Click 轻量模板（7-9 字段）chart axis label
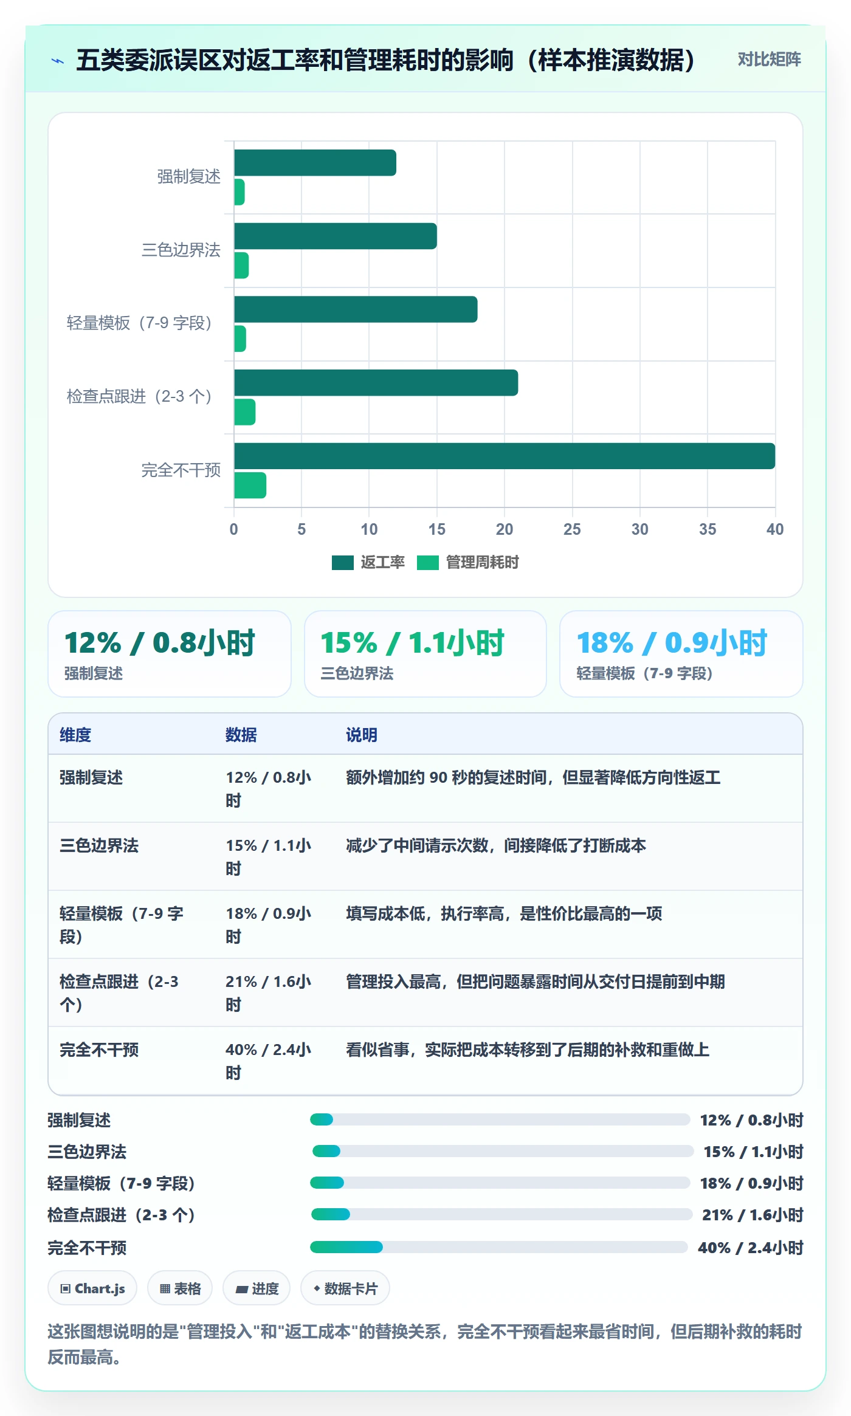851x1416 pixels. [x=139, y=323]
